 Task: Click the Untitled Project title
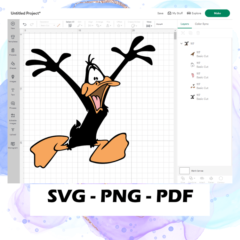tap(26, 13)
